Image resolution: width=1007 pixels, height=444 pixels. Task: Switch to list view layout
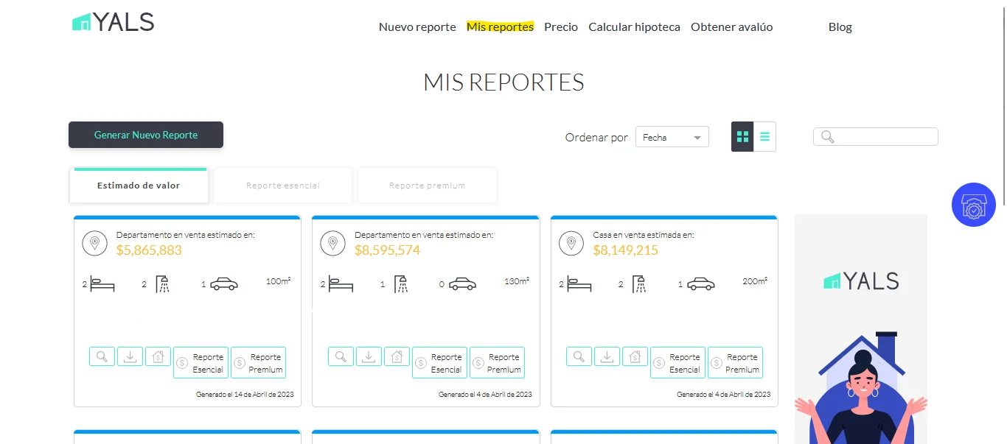tap(764, 137)
